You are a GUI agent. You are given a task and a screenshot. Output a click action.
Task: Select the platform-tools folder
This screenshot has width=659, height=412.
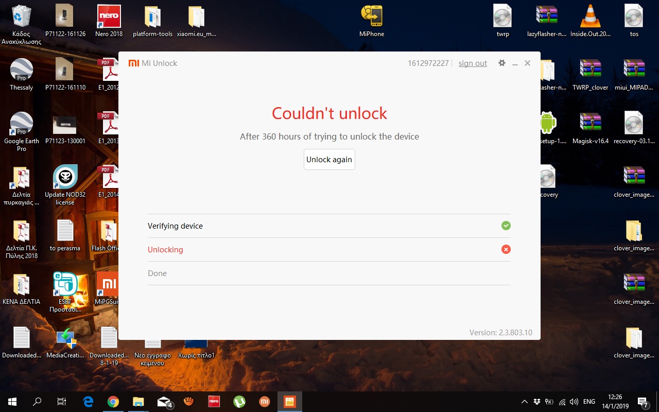point(152,22)
